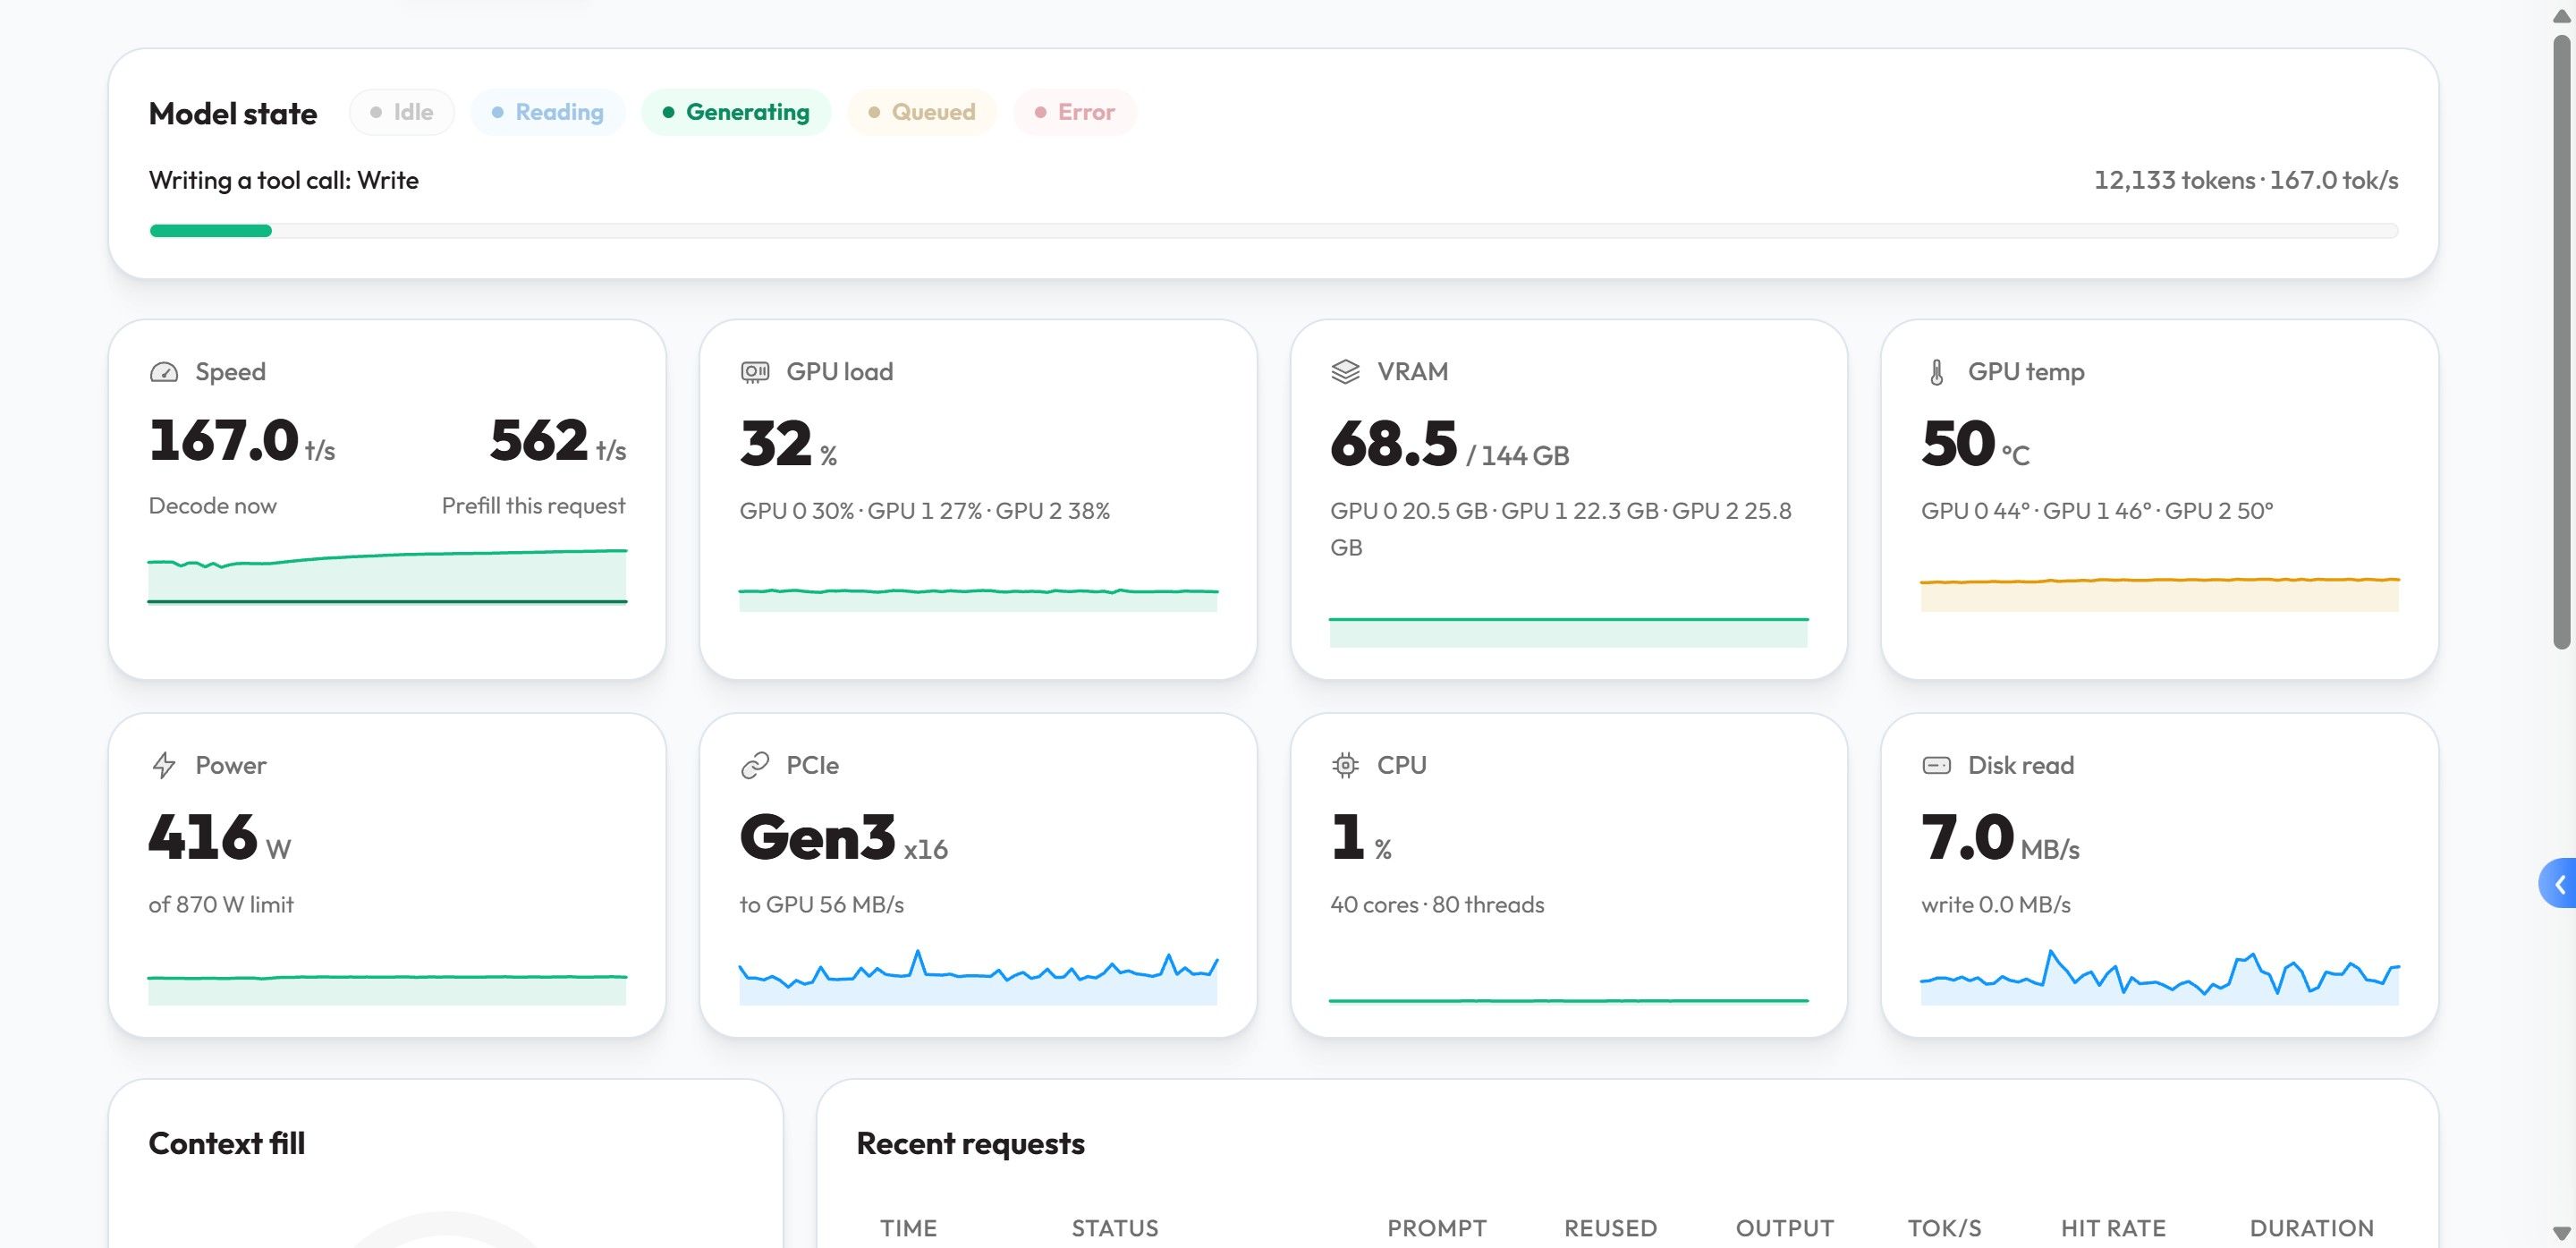Click 'Writing a tool call: Write' status
The width and height of the screenshot is (2576, 1248).
(x=284, y=180)
